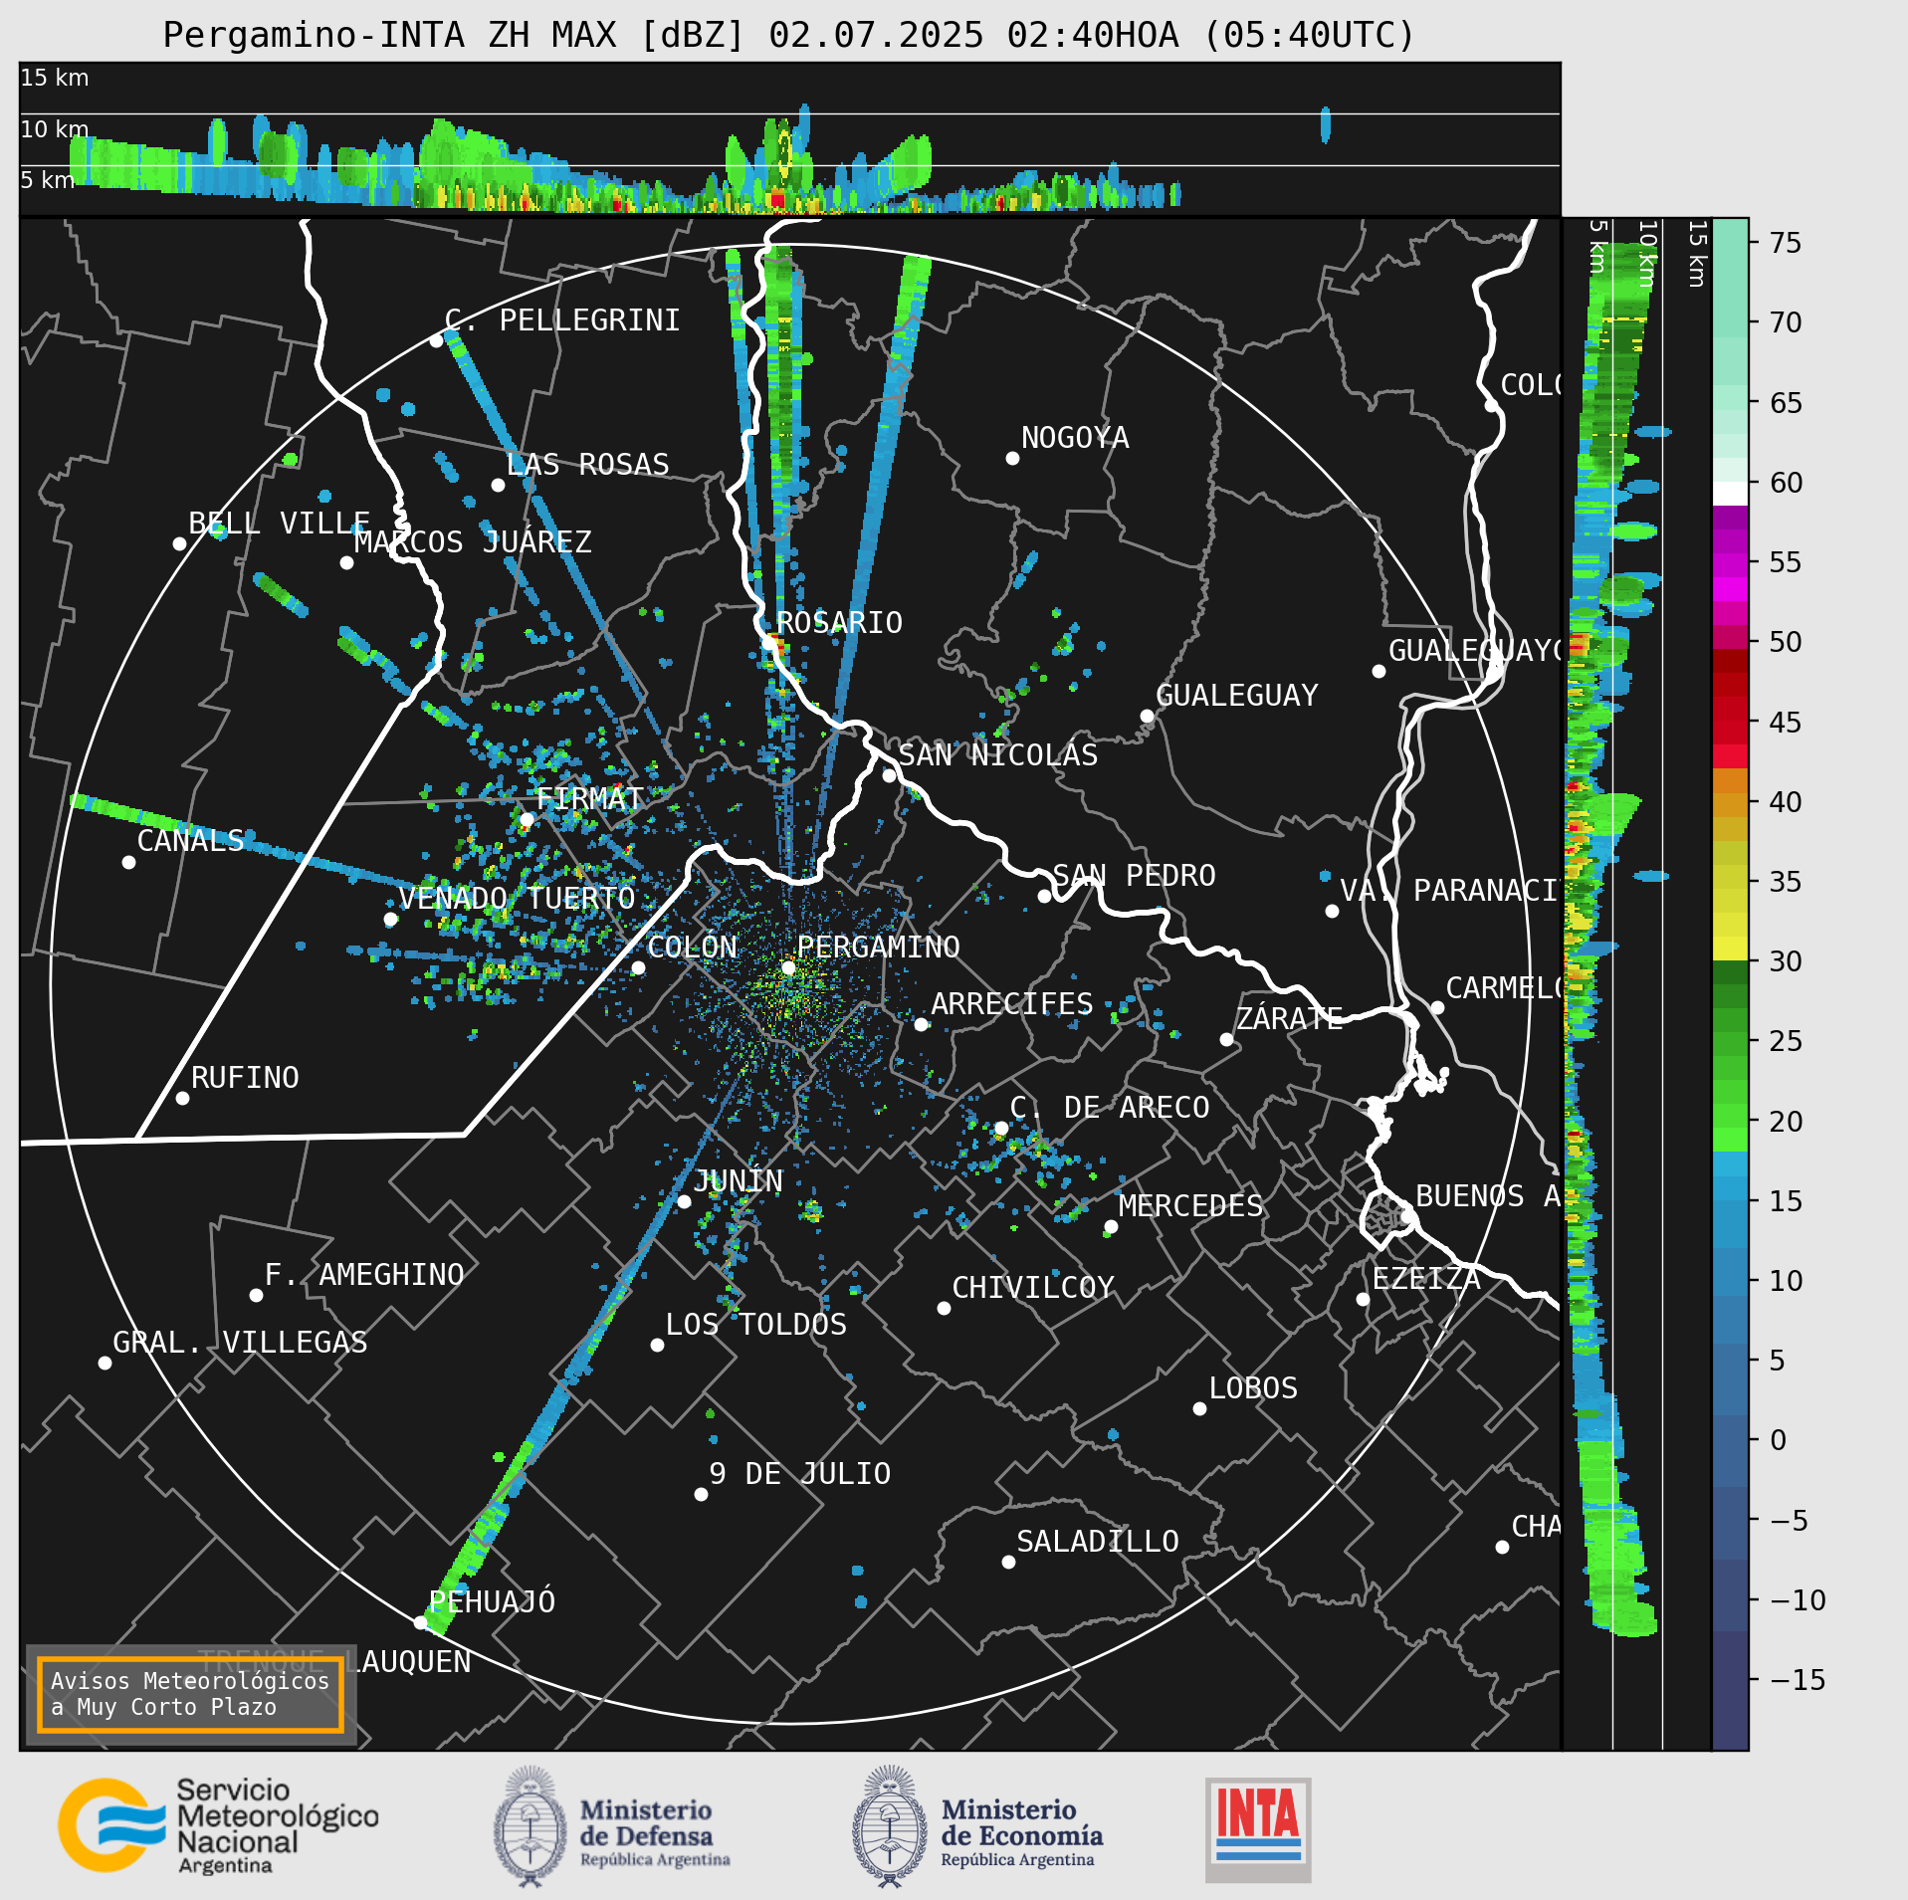Click the radar title text at top

click(788, 35)
